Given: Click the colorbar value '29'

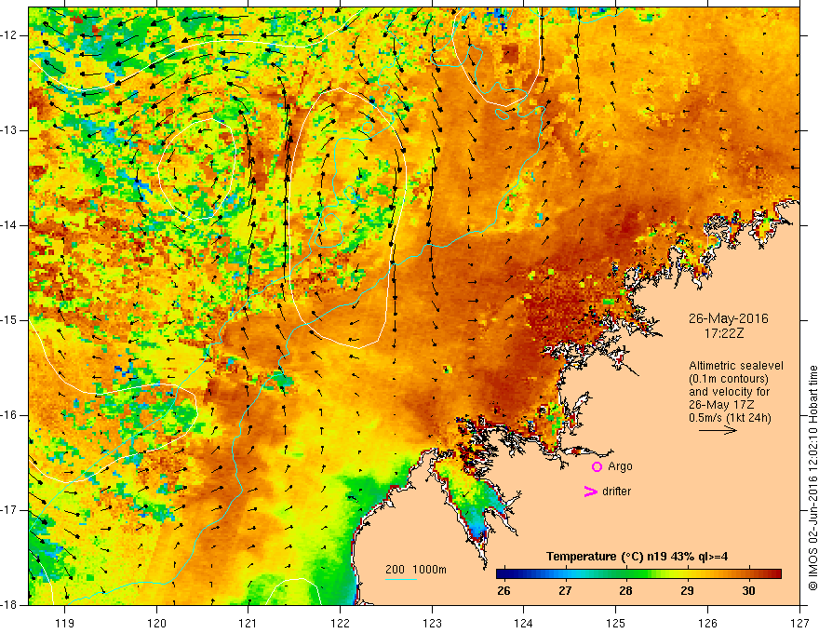Looking at the screenshot, I should [688, 591].
